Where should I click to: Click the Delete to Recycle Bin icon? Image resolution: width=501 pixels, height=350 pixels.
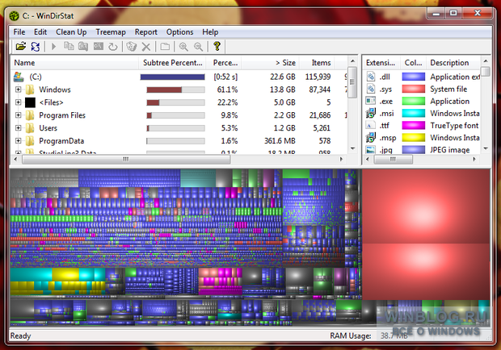tap(132, 47)
